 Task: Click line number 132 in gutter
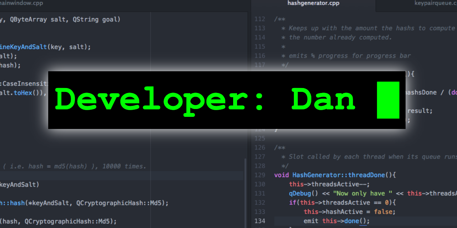(260, 202)
